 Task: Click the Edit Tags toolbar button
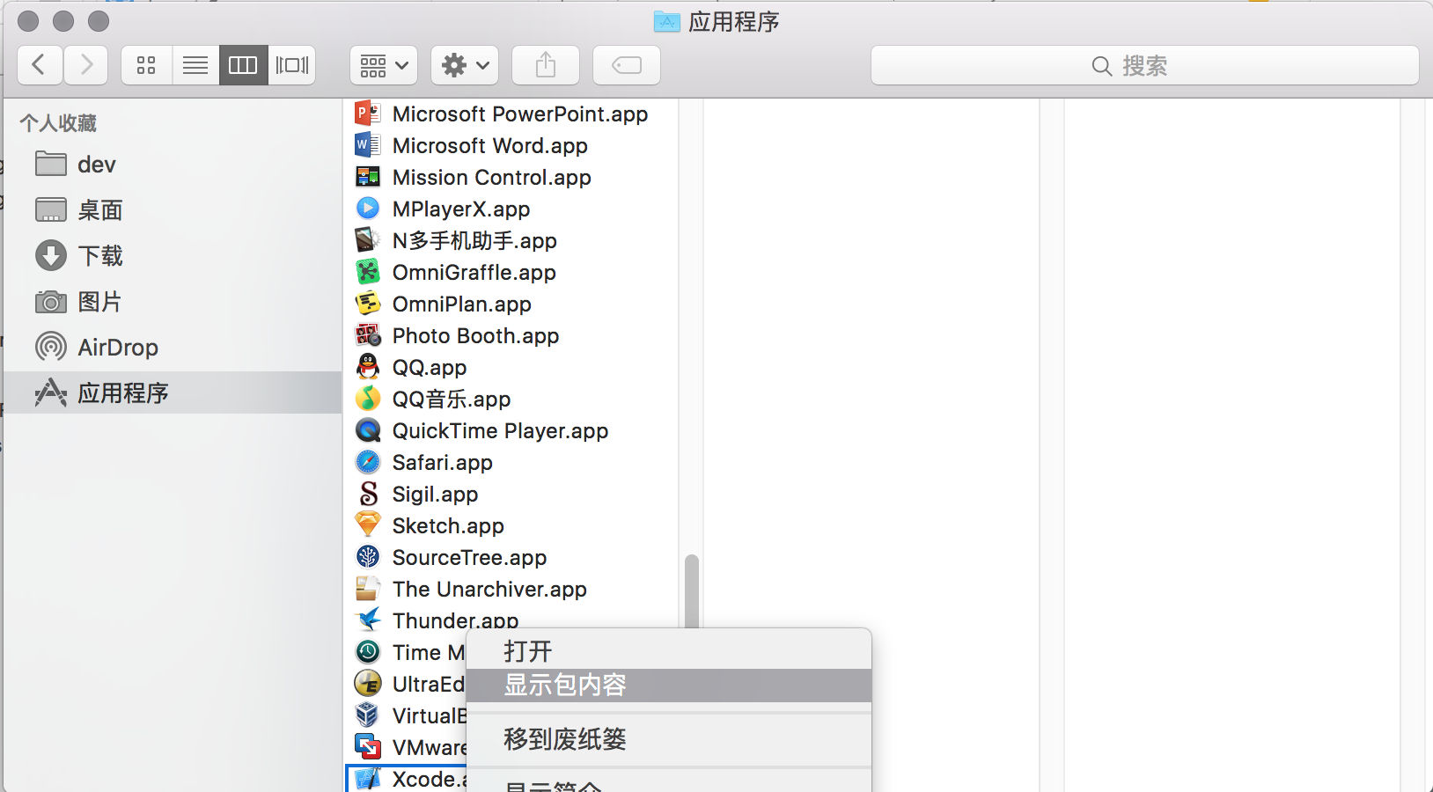627,65
